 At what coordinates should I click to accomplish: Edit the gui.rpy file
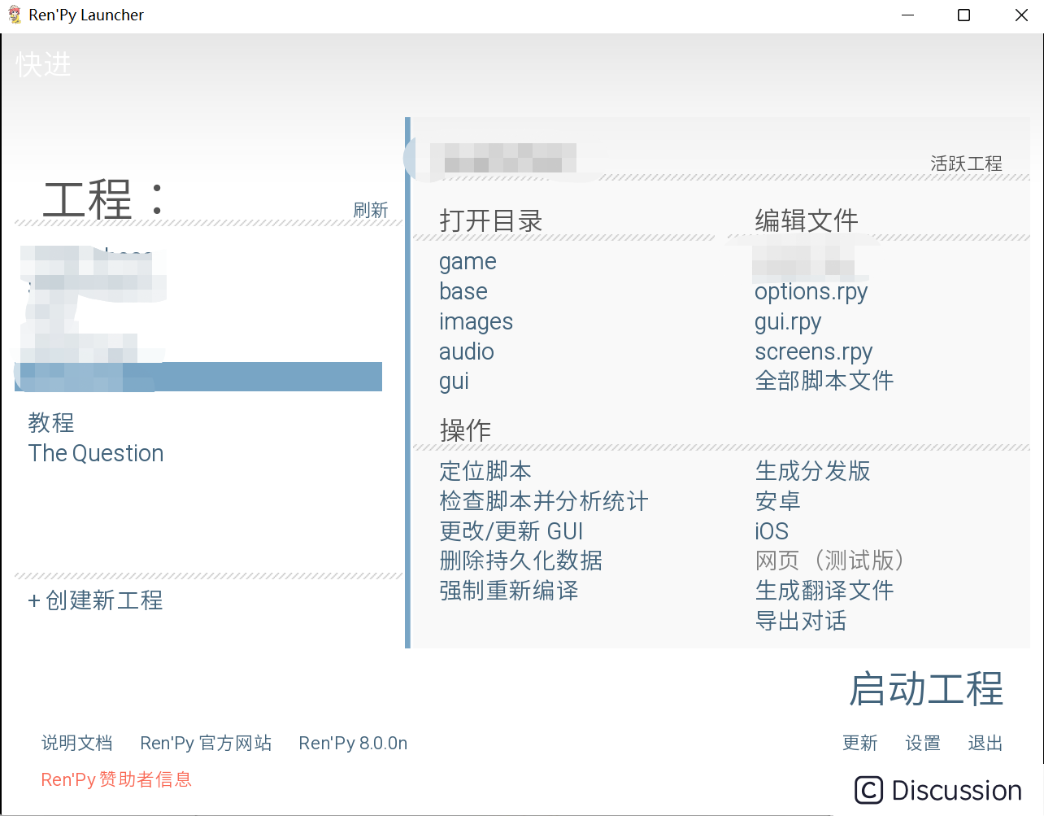pyautogui.click(x=788, y=321)
